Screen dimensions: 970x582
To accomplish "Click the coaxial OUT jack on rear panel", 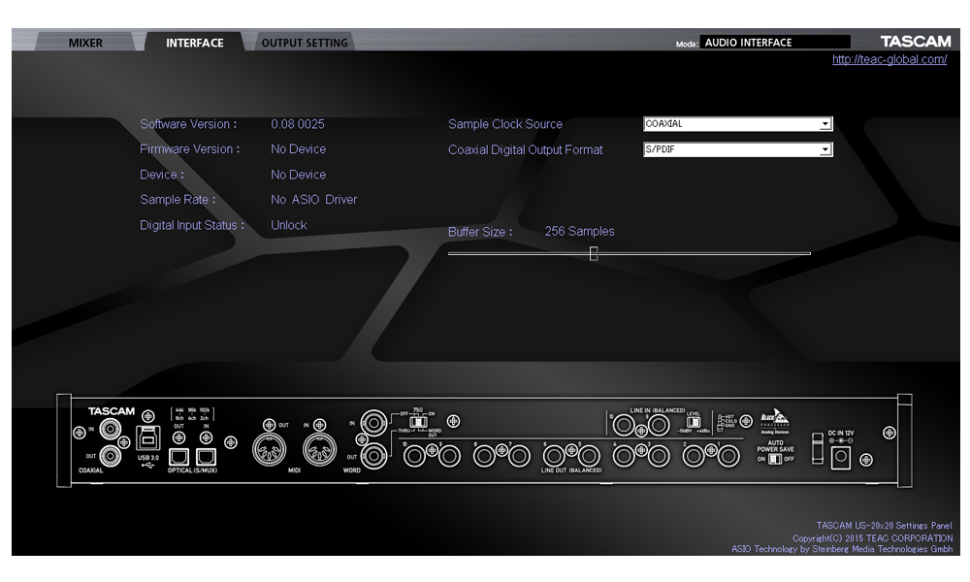I will click(111, 456).
